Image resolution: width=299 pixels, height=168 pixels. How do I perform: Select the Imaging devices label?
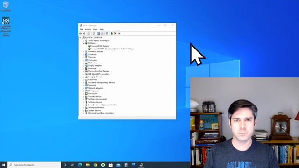tap(95, 77)
